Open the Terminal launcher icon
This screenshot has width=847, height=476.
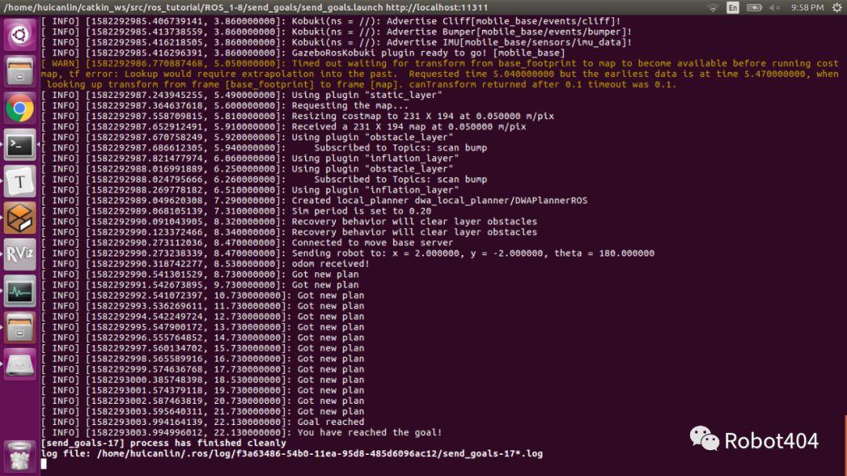(20, 145)
